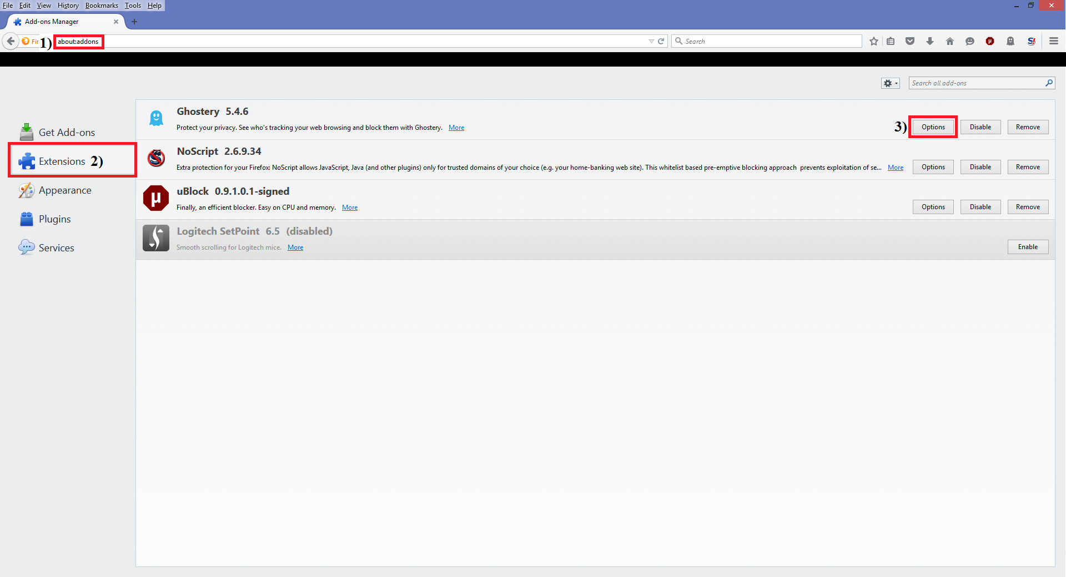Enable the Logitech SetPoint extension
The width and height of the screenshot is (1066, 577).
pyautogui.click(x=1027, y=247)
